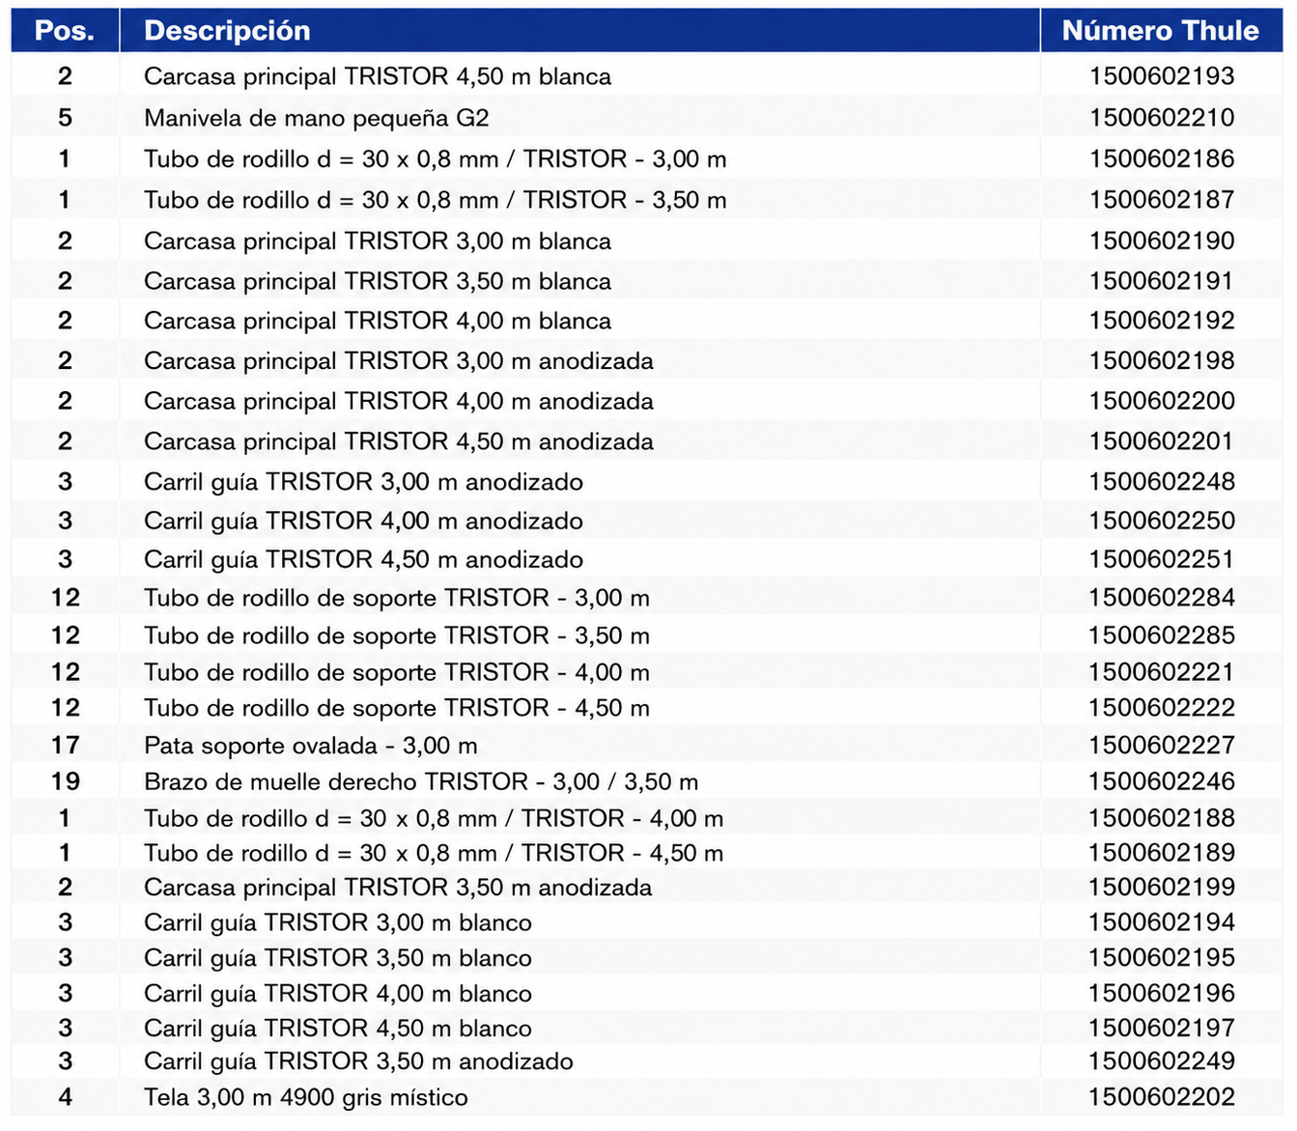Click part number 1500602227
The width and height of the screenshot is (1297, 1131).
pyautogui.click(x=1162, y=746)
